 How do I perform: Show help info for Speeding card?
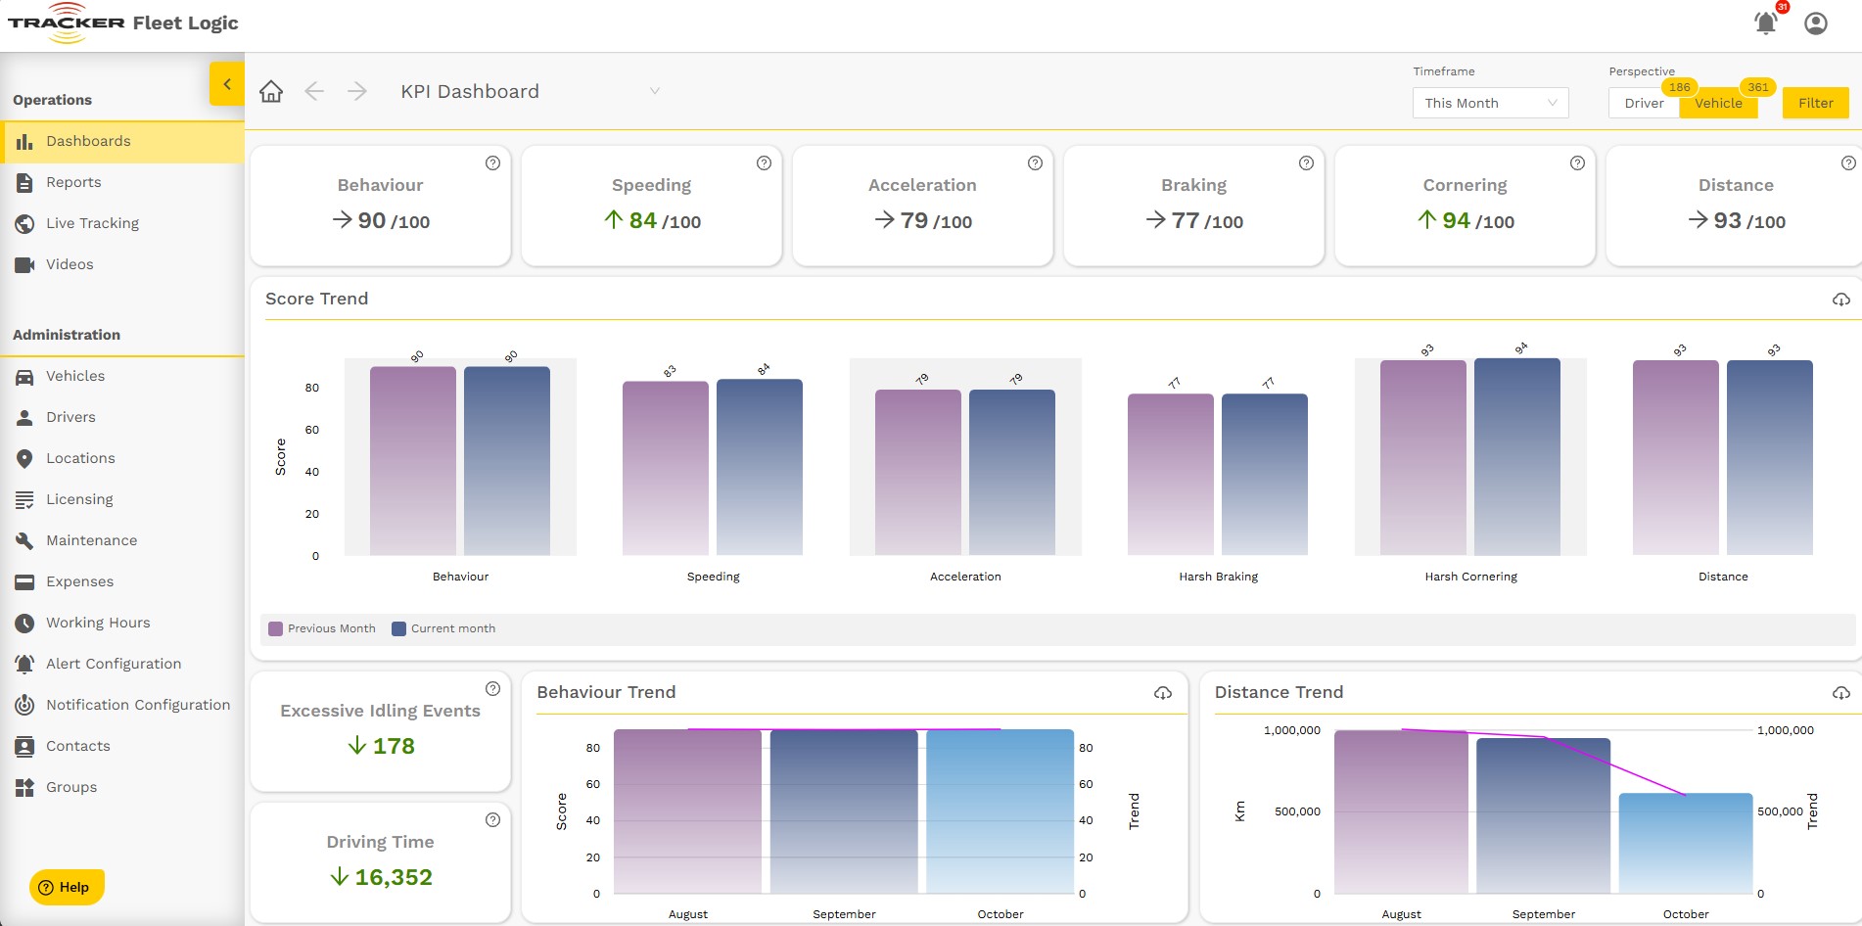pyautogui.click(x=764, y=163)
